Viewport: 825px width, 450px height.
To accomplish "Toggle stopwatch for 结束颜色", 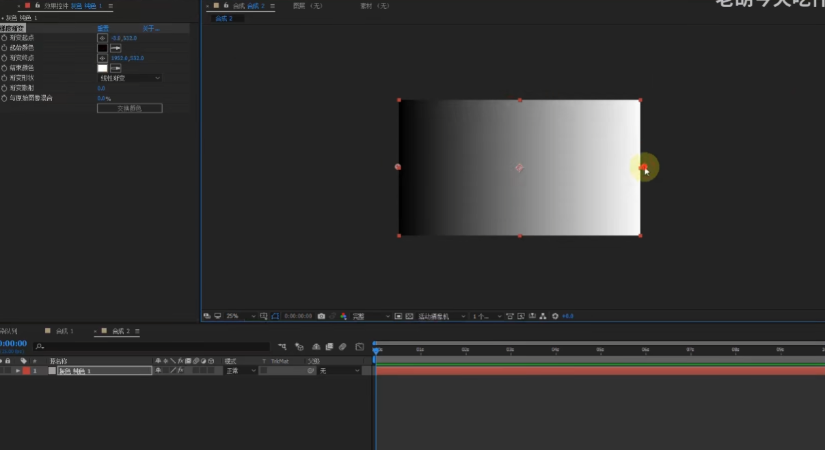I will [x=4, y=68].
